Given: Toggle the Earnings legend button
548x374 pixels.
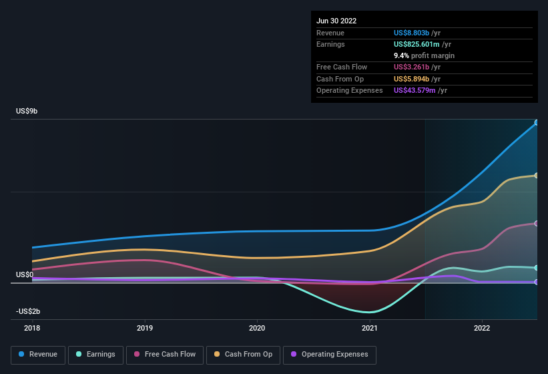Looking at the screenshot, I should (95, 355).
